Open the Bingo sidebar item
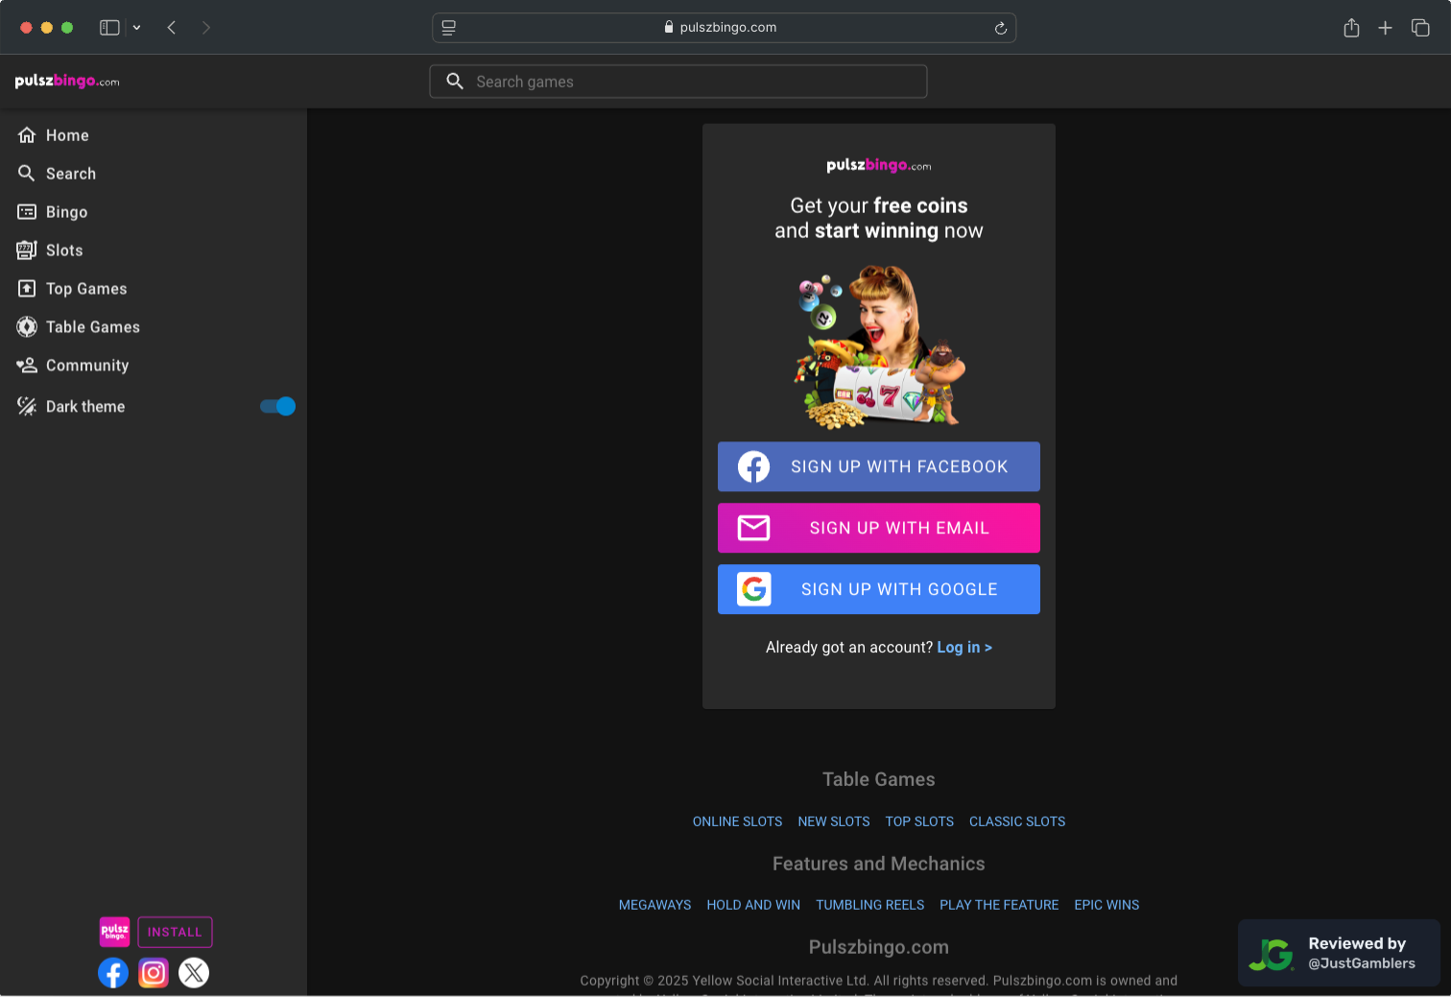 tap(154, 212)
